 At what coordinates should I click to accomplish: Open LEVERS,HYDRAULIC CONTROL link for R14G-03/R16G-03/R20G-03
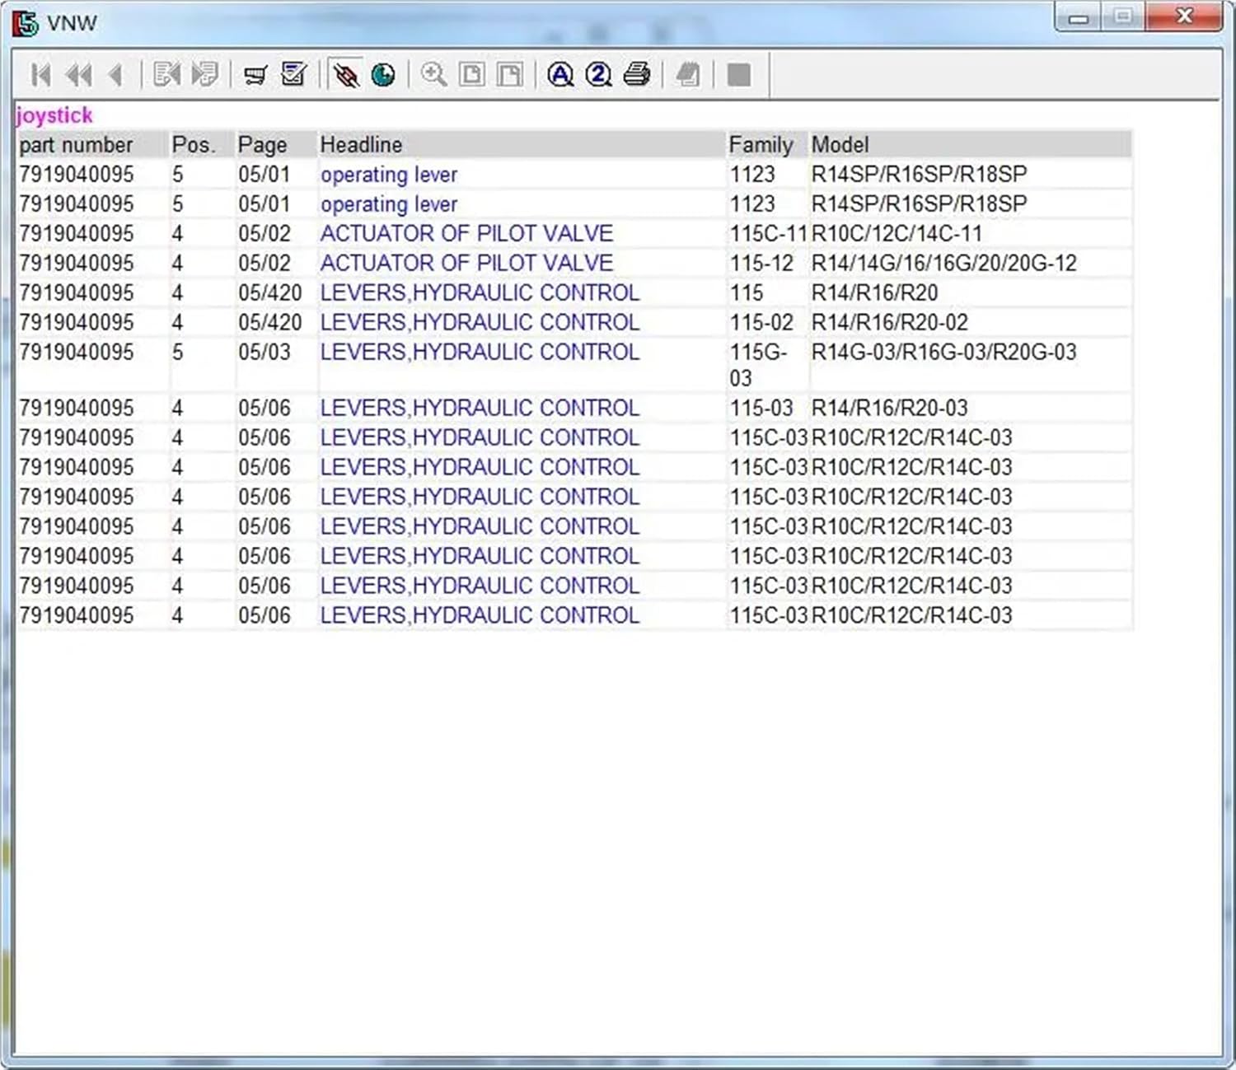coord(480,353)
